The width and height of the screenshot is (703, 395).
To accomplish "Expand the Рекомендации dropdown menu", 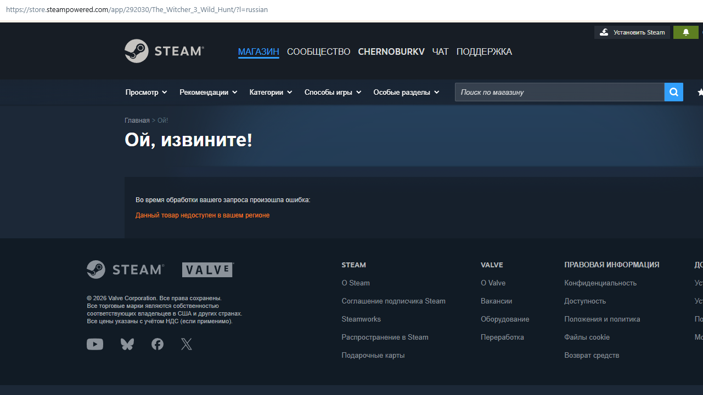I will (209, 92).
